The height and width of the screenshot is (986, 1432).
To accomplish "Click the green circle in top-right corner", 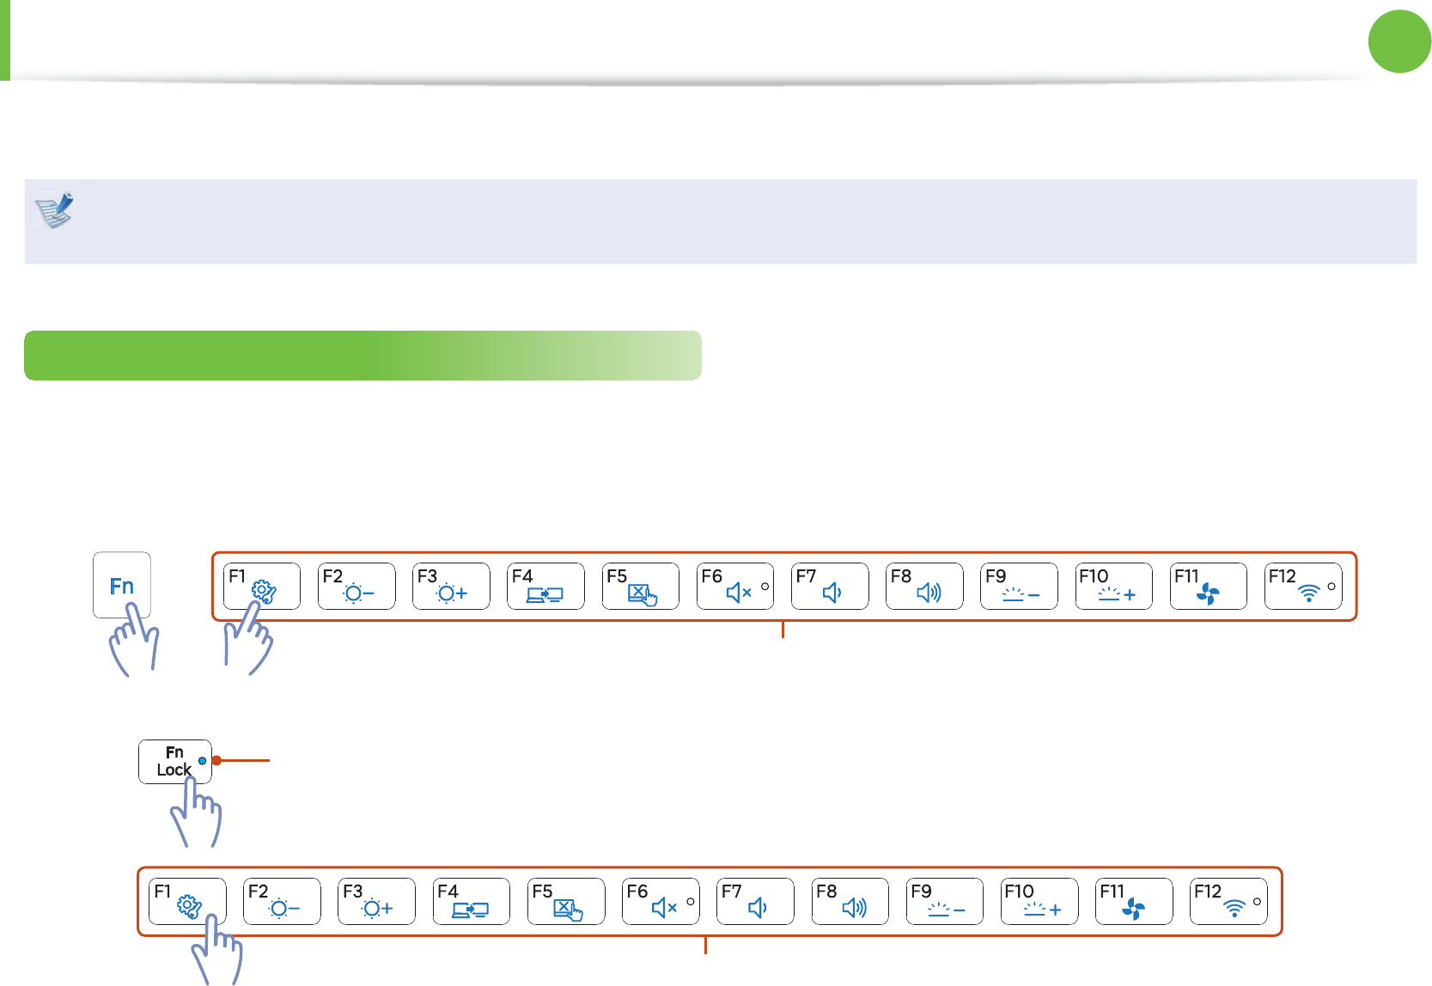I will [x=1399, y=41].
